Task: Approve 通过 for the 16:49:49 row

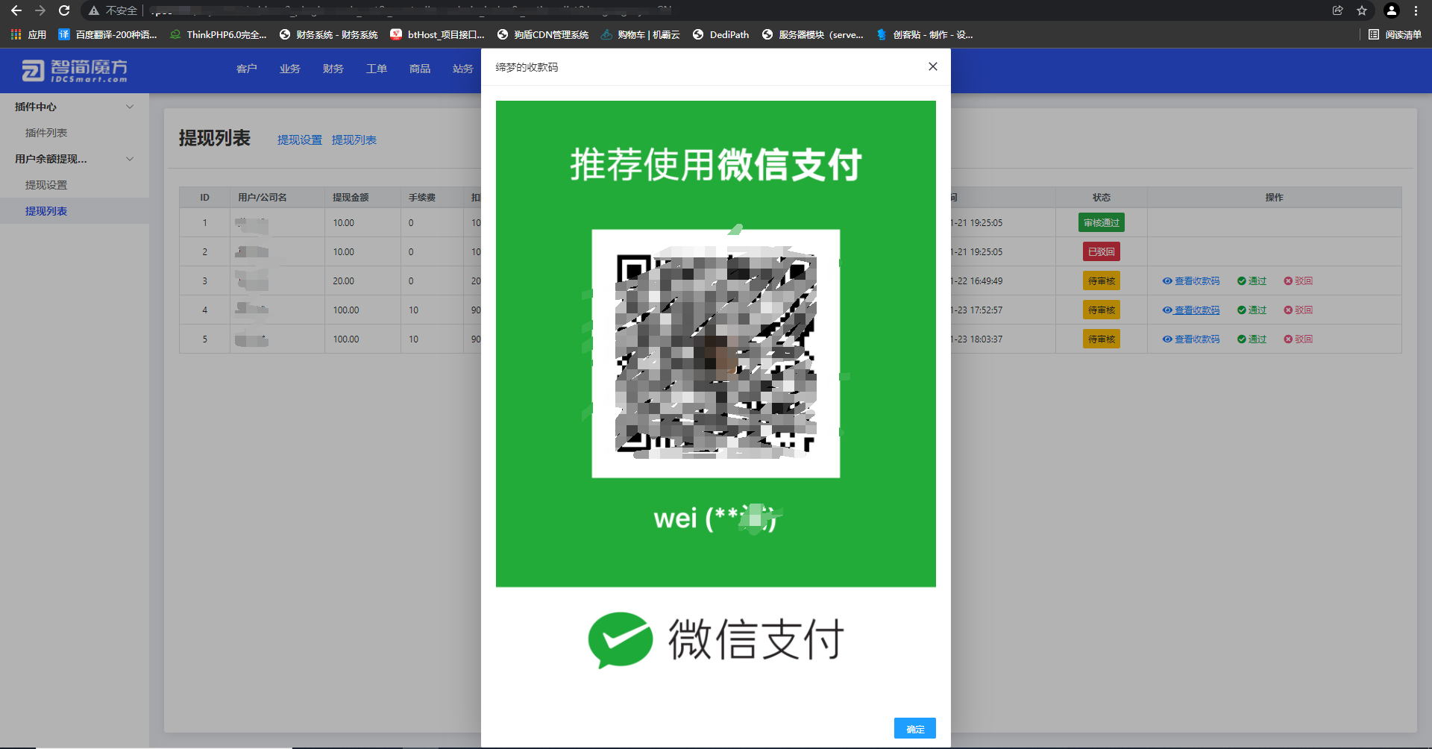Action: pos(1252,281)
